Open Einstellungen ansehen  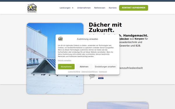pyautogui.click(x=105, y=67)
